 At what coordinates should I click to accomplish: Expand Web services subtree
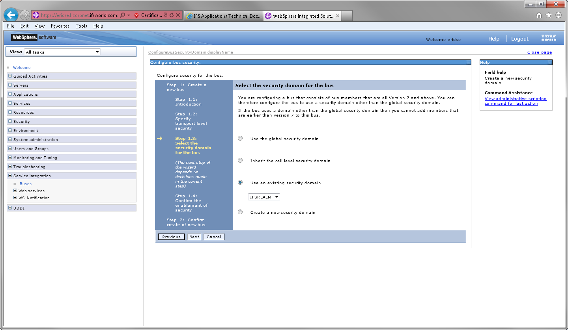point(15,191)
